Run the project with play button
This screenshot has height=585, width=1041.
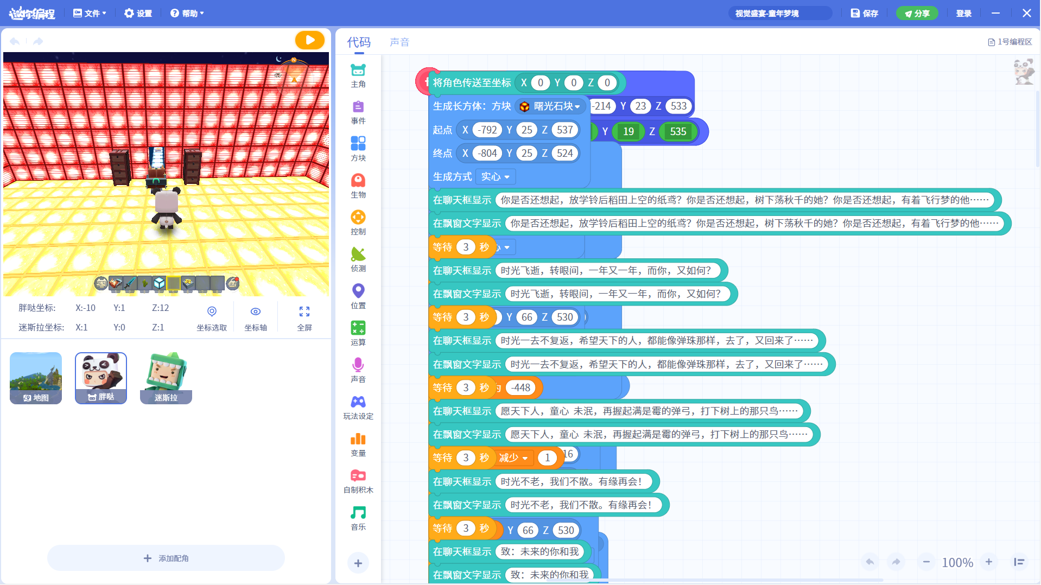tap(310, 40)
